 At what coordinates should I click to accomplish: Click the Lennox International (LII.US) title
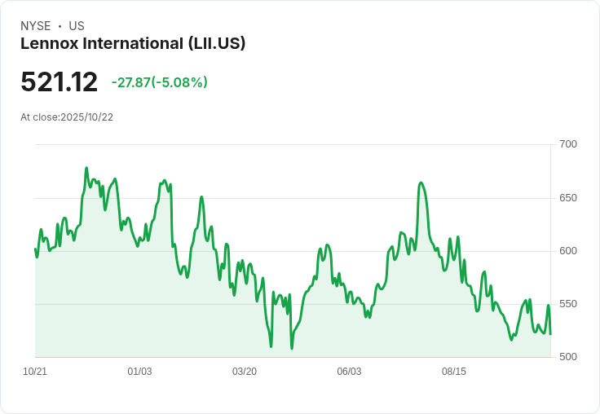click(x=133, y=43)
